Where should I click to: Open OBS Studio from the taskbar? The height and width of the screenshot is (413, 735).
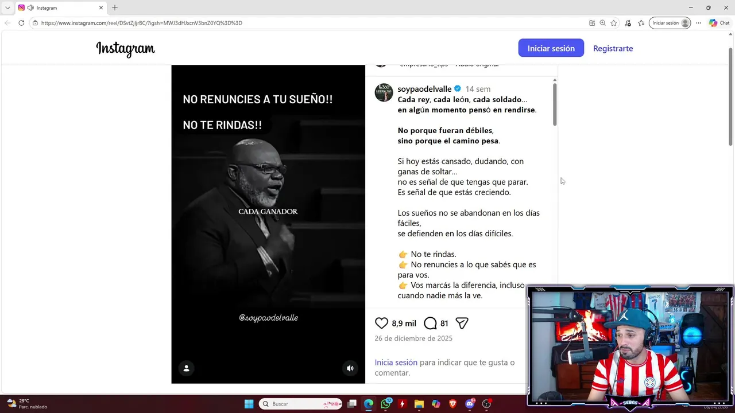point(486,404)
